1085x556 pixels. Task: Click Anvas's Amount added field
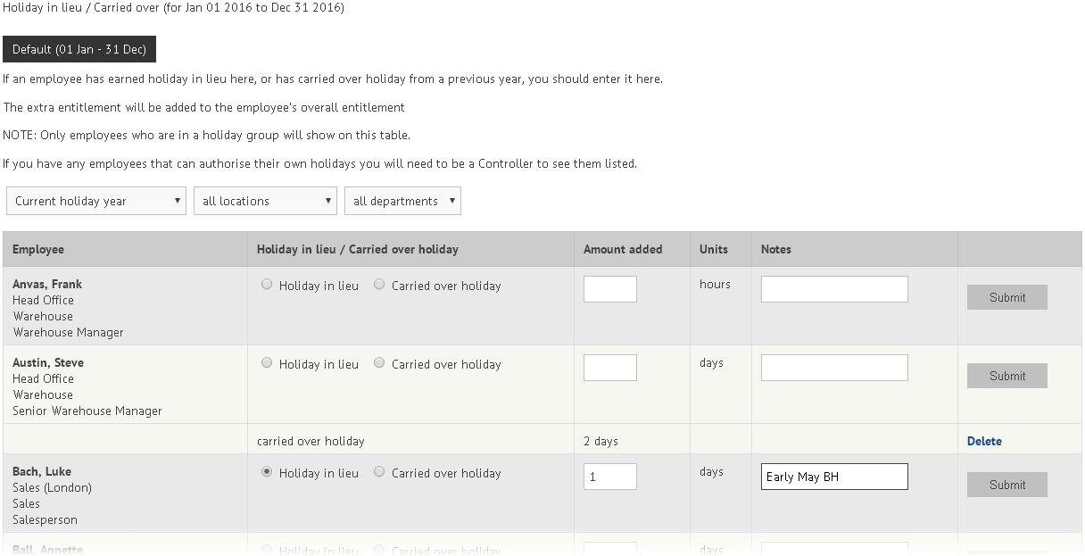coord(609,288)
